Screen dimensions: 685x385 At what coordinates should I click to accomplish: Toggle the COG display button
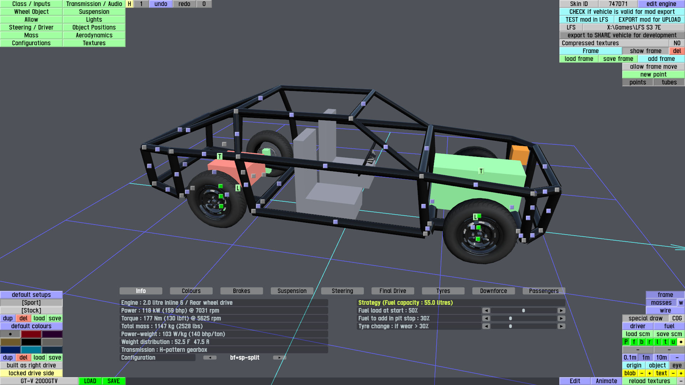pyautogui.click(x=677, y=318)
